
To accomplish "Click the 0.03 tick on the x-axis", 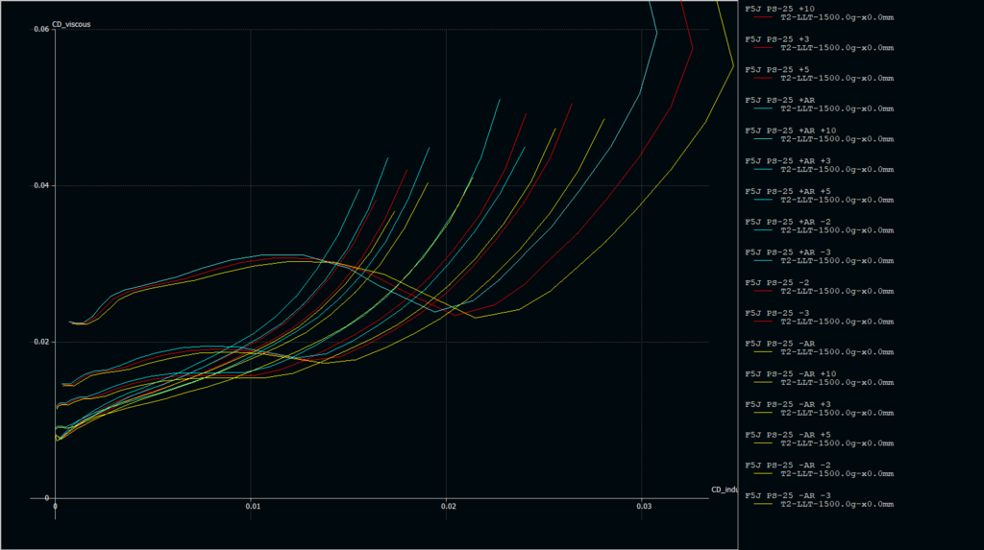I will coord(641,506).
